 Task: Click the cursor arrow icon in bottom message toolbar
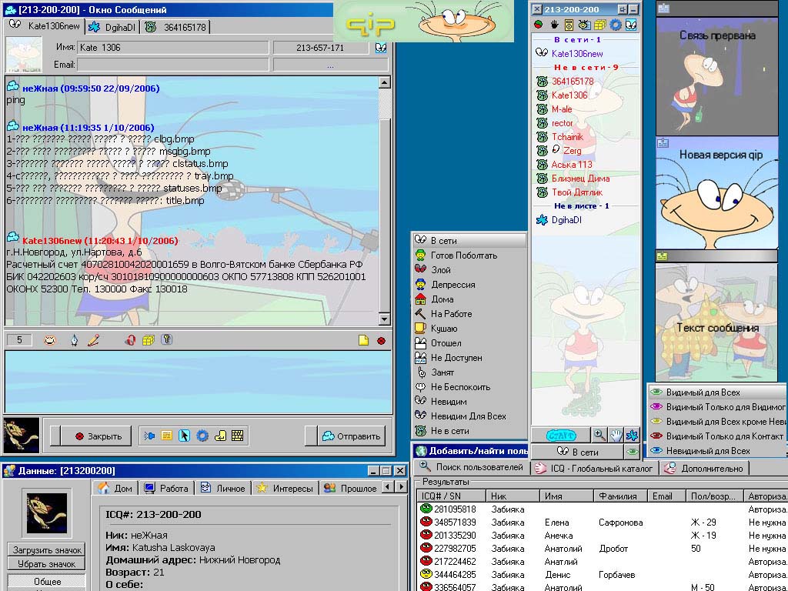pyautogui.click(x=184, y=436)
